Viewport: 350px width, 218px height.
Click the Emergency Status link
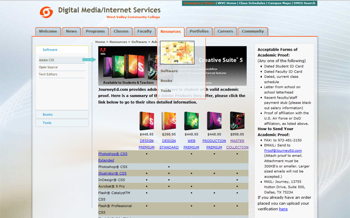[x=199, y=3]
